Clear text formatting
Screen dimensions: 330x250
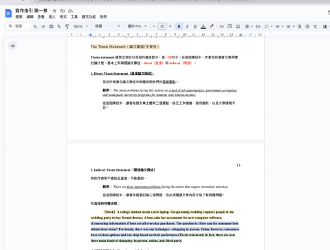point(316,26)
